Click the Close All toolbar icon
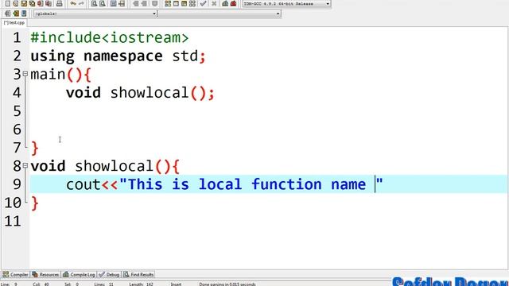509x286 pixels. (x=49, y=3)
